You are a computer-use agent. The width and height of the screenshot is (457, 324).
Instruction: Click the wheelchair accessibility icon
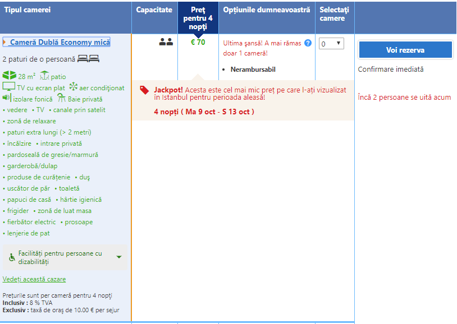click(12, 257)
